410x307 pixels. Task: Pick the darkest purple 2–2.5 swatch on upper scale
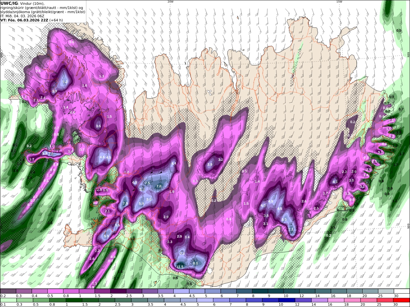tap(118, 291)
